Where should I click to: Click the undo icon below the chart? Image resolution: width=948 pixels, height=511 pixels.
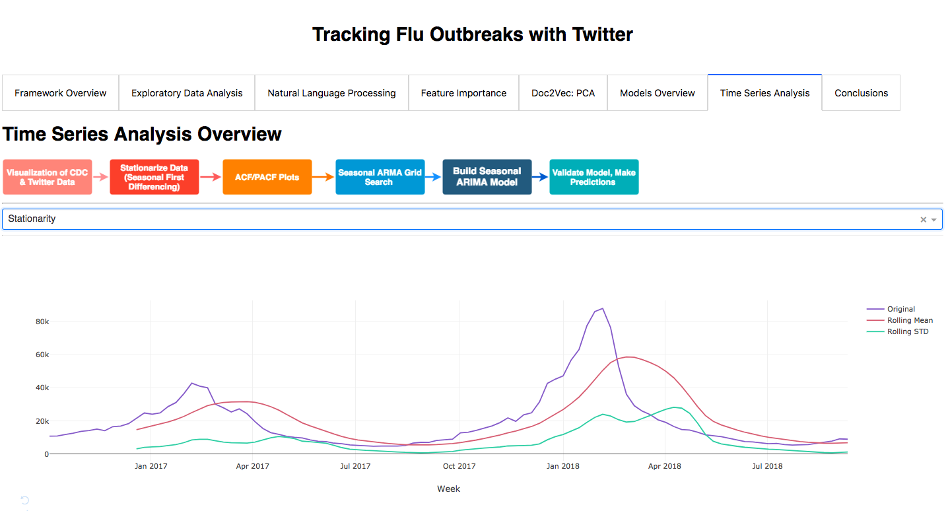tap(25, 500)
